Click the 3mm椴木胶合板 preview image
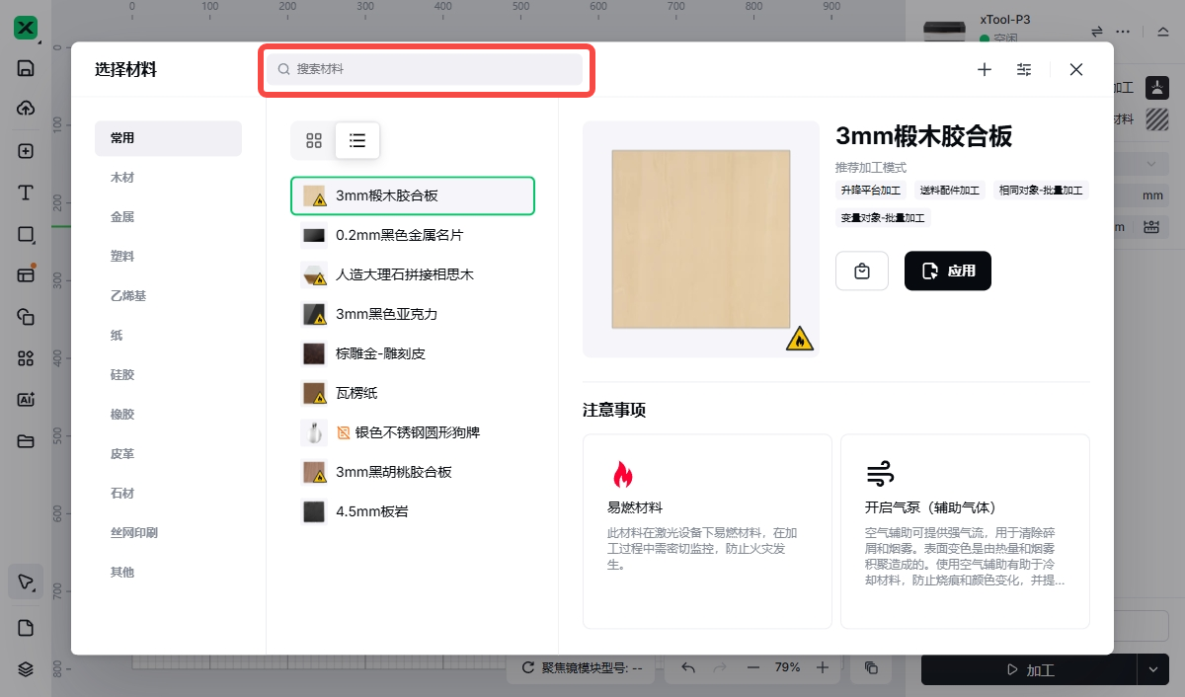1185x697 pixels. click(700, 239)
